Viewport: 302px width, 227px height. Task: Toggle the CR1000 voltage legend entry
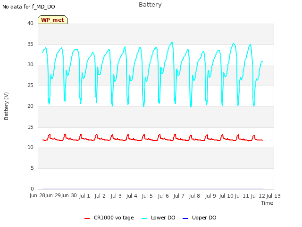[x=109, y=218]
